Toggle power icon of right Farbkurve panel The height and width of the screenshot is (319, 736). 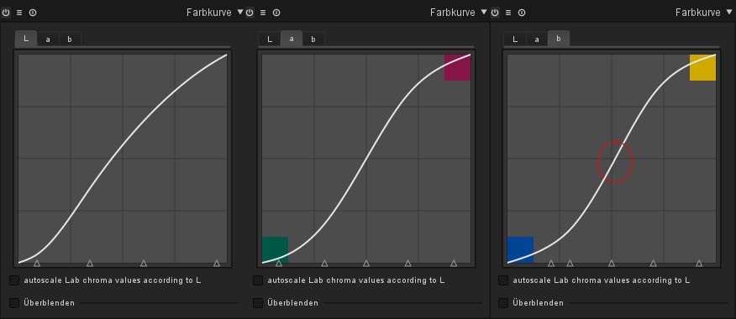[495, 13]
